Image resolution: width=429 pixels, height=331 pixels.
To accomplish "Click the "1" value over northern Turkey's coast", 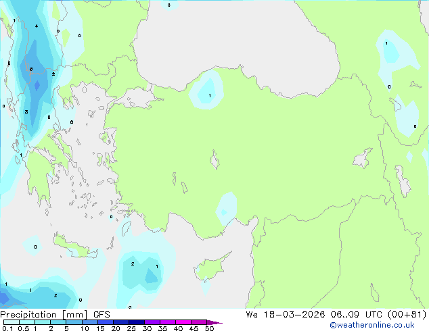I will [x=210, y=96].
